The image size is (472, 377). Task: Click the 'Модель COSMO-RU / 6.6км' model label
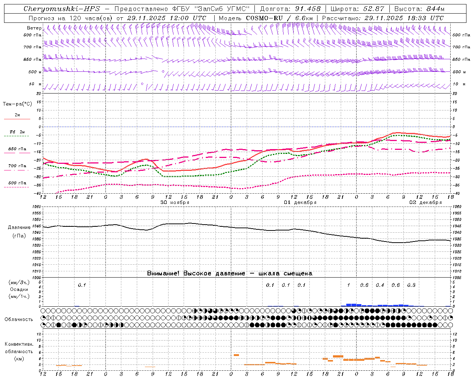266,18
